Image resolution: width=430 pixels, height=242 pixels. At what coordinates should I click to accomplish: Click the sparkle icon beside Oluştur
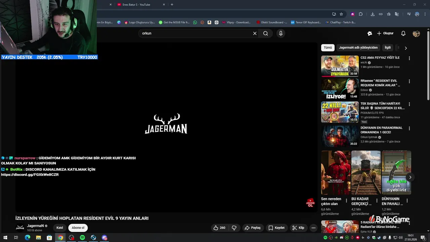click(x=370, y=33)
